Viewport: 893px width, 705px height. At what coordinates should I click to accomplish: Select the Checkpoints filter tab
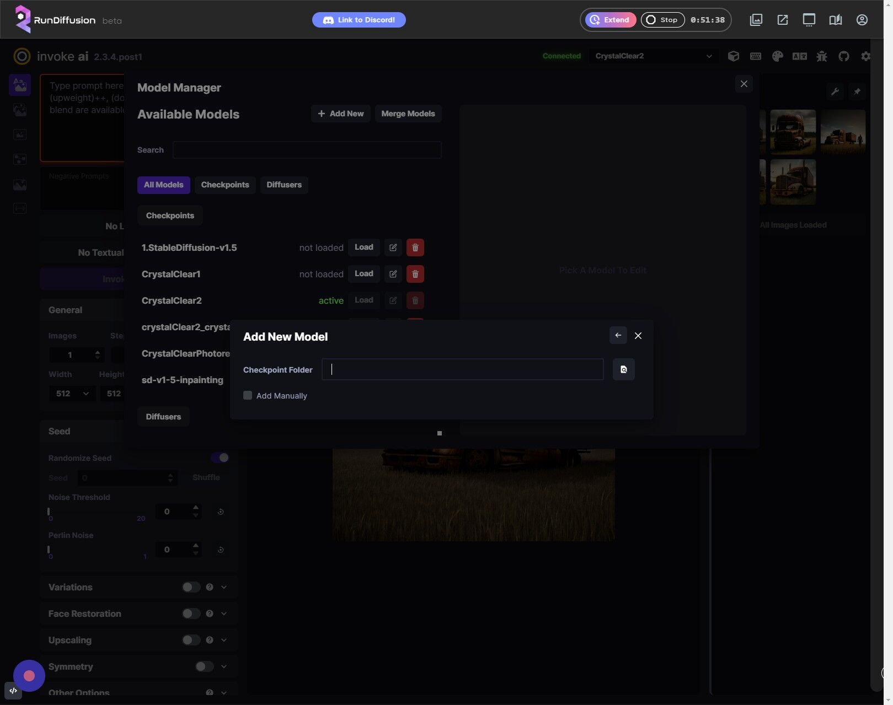point(224,185)
